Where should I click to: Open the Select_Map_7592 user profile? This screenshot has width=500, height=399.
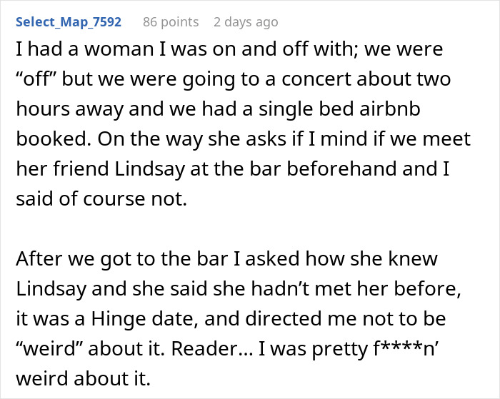[x=69, y=22]
